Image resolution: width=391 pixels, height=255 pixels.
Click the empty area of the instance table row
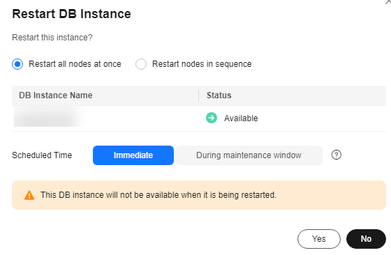(322, 118)
